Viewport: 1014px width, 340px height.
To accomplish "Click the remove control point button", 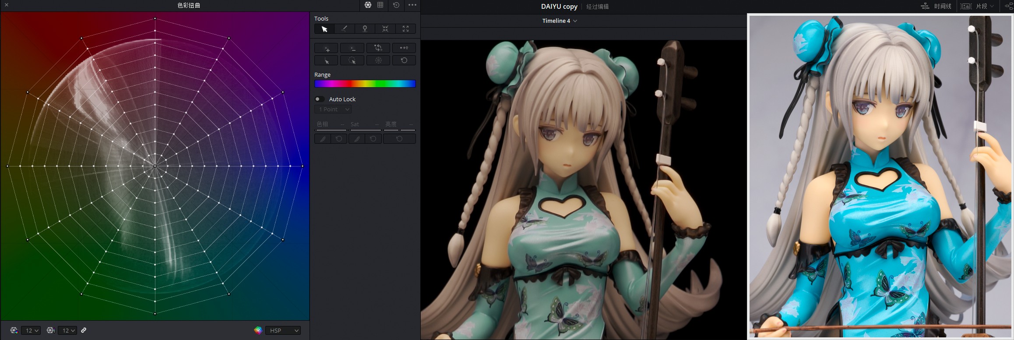I will pos(352,48).
